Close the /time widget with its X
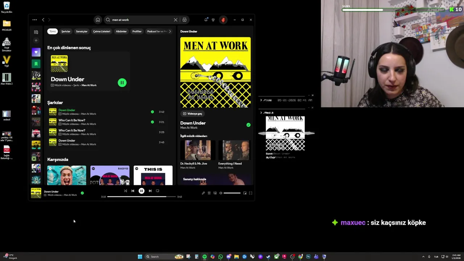The image size is (464, 261). coord(312,95)
